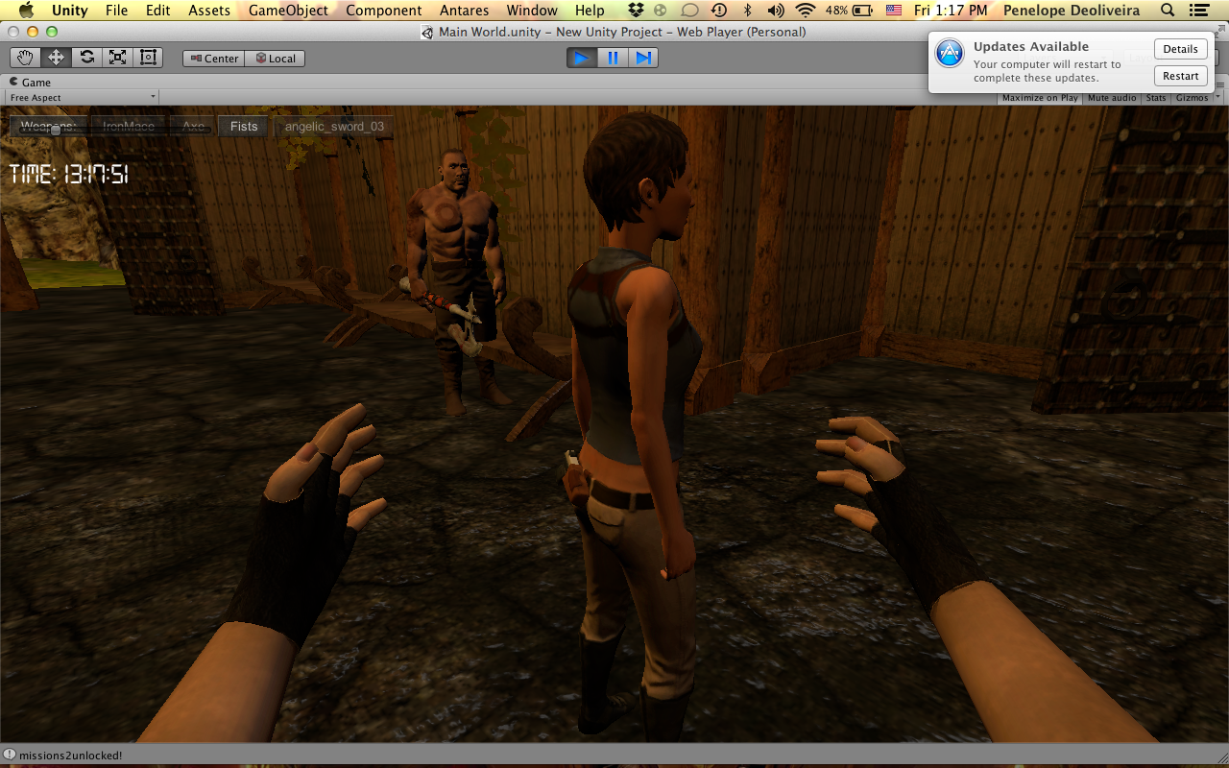Toggle pivot mode Center button
Image resolution: width=1229 pixels, height=768 pixels.
tap(213, 59)
